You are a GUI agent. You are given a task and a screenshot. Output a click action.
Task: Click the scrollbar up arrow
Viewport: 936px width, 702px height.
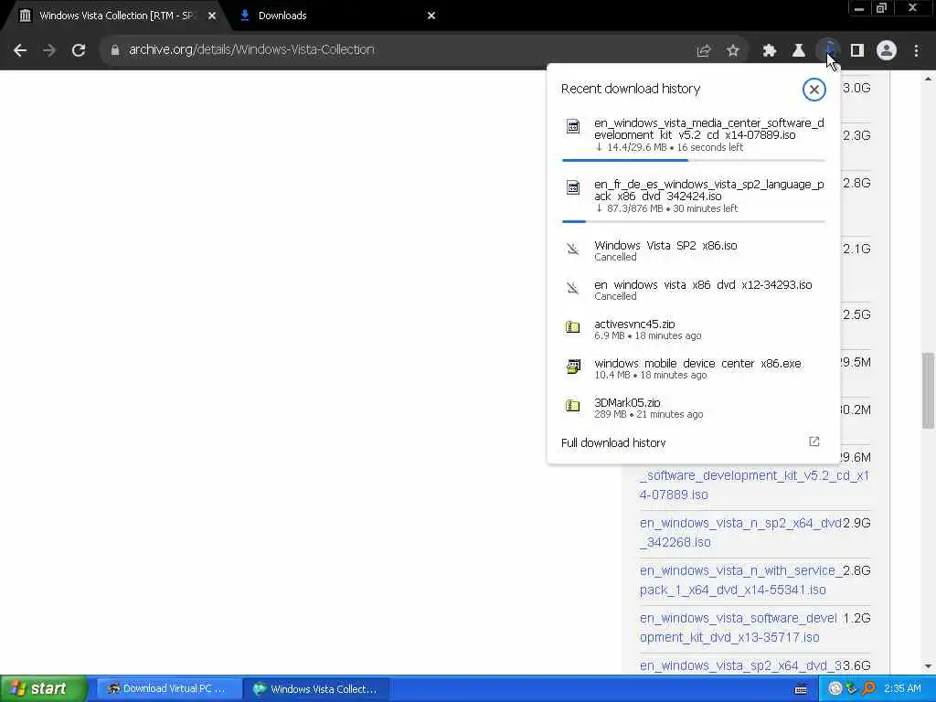(928, 79)
